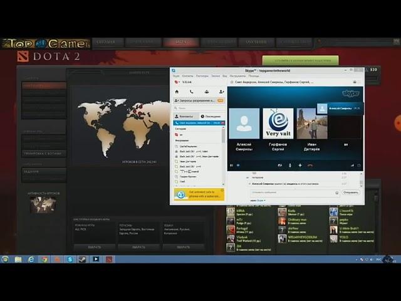
Task: Open Skype Home via the house icon
Action: [x=177, y=92]
